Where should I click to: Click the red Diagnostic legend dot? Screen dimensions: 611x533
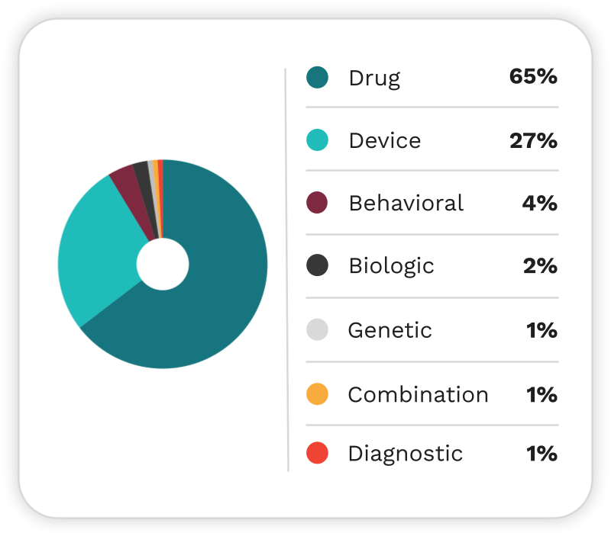click(317, 453)
